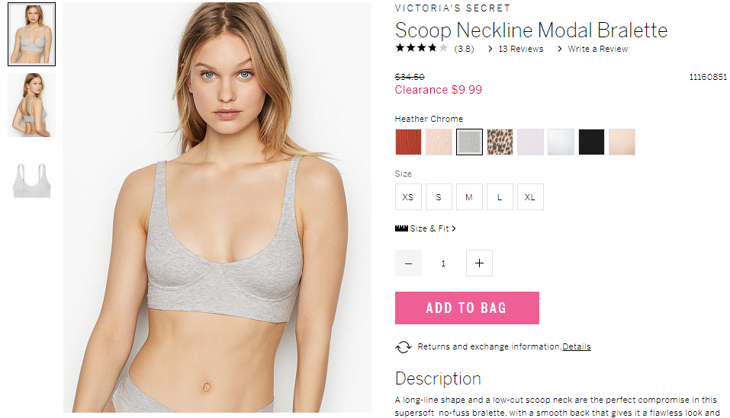The width and height of the screenshot is (730, 418).
Task: Show the back view thumbnail
Action: coord(32,105)
